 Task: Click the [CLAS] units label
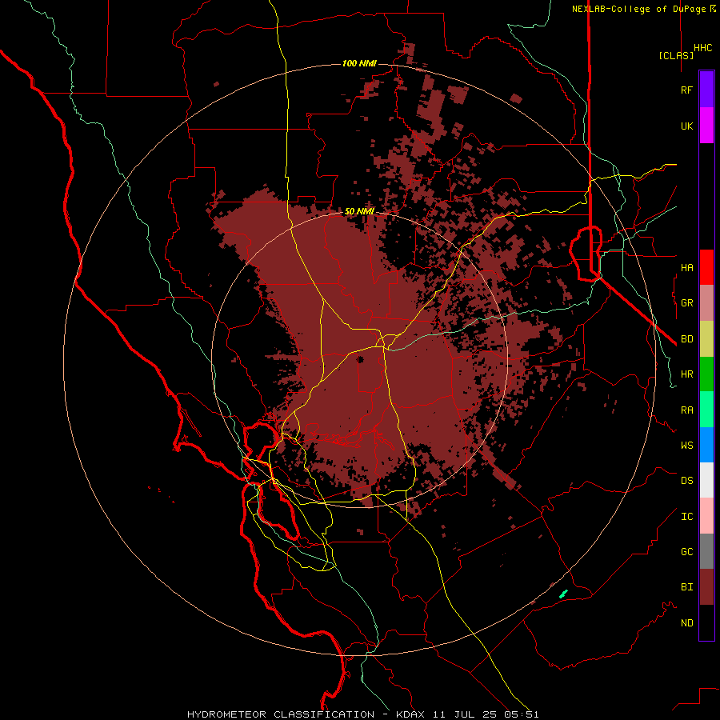click(x=676, y=55)
